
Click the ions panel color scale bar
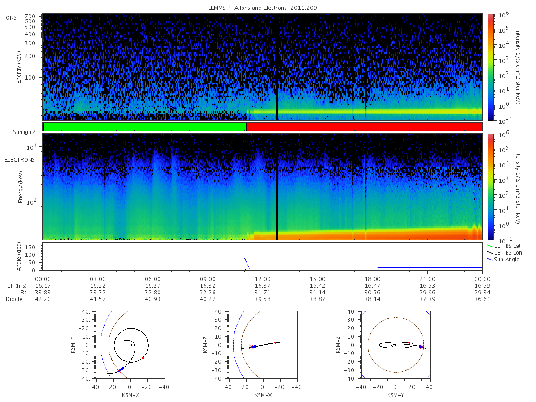(490, 67)
